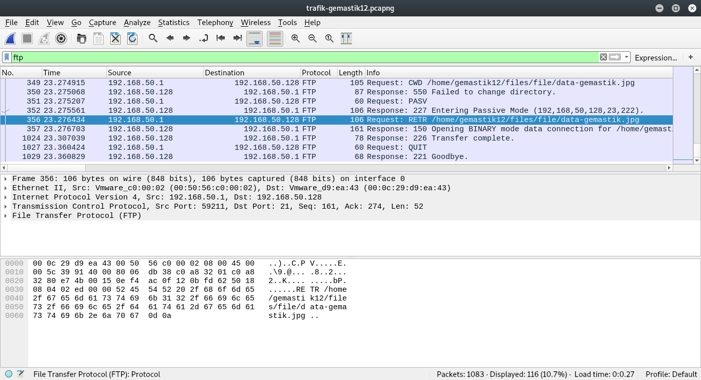Clear the display filter
The image size is (701, 380).
[603, 57]
